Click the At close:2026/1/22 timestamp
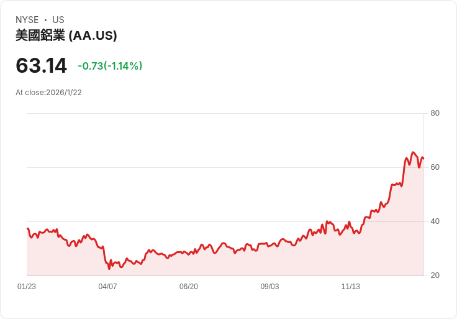 click(x=48, y=93)
